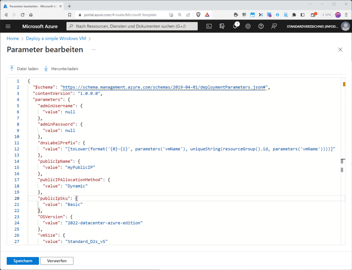Click the browser address bar URL
Screen dimensions: 352x270
(x=120, y=15)
